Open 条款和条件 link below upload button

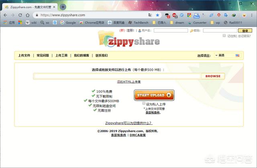[153, 113]
